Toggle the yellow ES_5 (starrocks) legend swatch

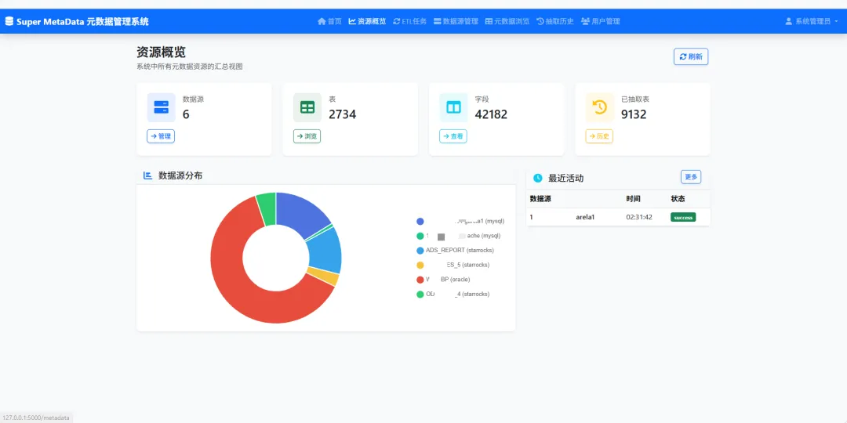pos(420,265)
